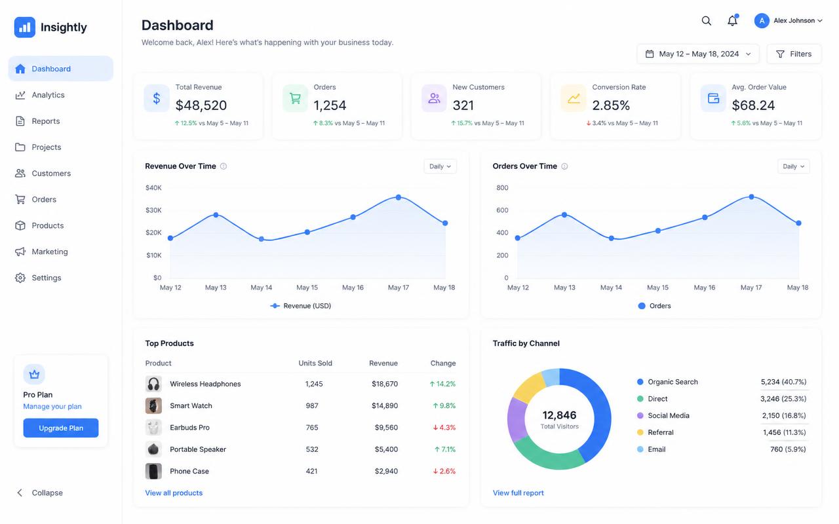Click the Avg. Order Value wallet icon

click(x=713, y=98)
